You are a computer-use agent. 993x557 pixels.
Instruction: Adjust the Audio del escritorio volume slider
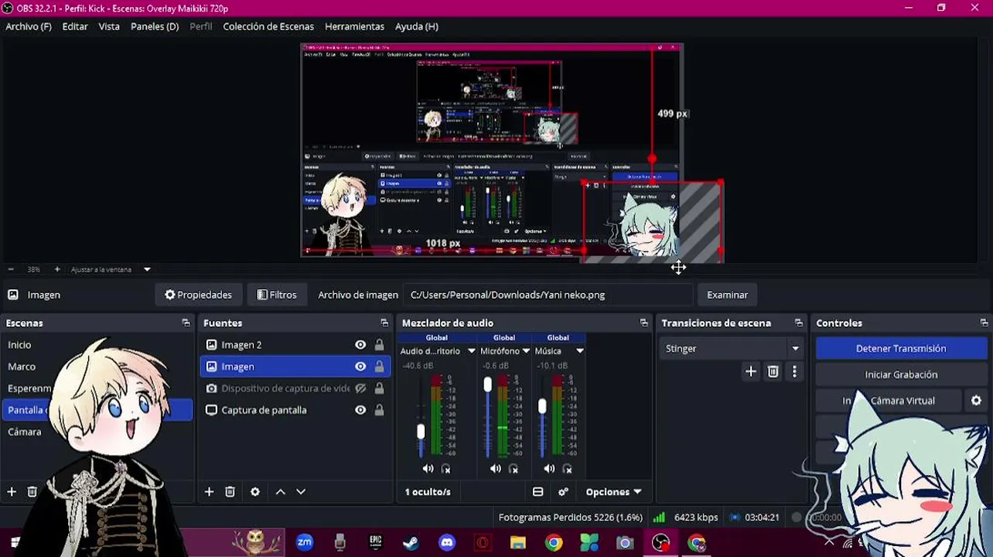(x=421, y=431)
